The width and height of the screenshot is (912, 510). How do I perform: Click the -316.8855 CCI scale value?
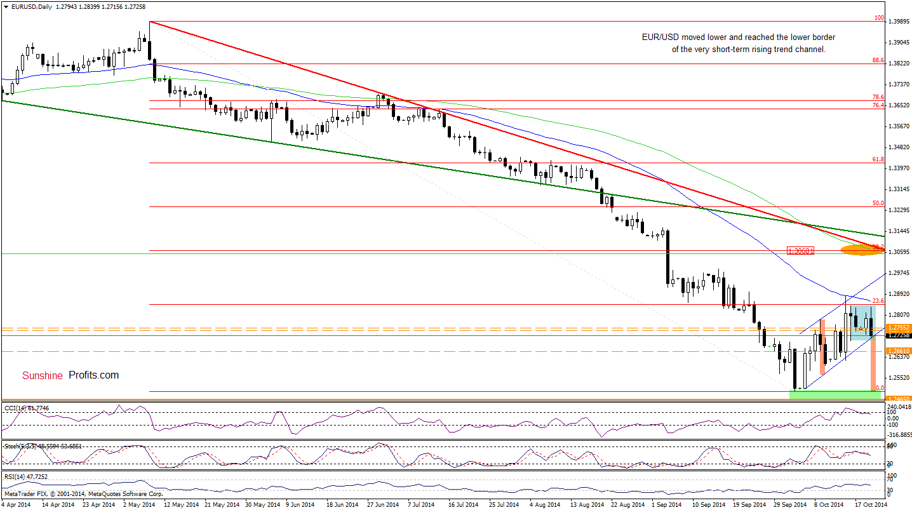[899, 436]
